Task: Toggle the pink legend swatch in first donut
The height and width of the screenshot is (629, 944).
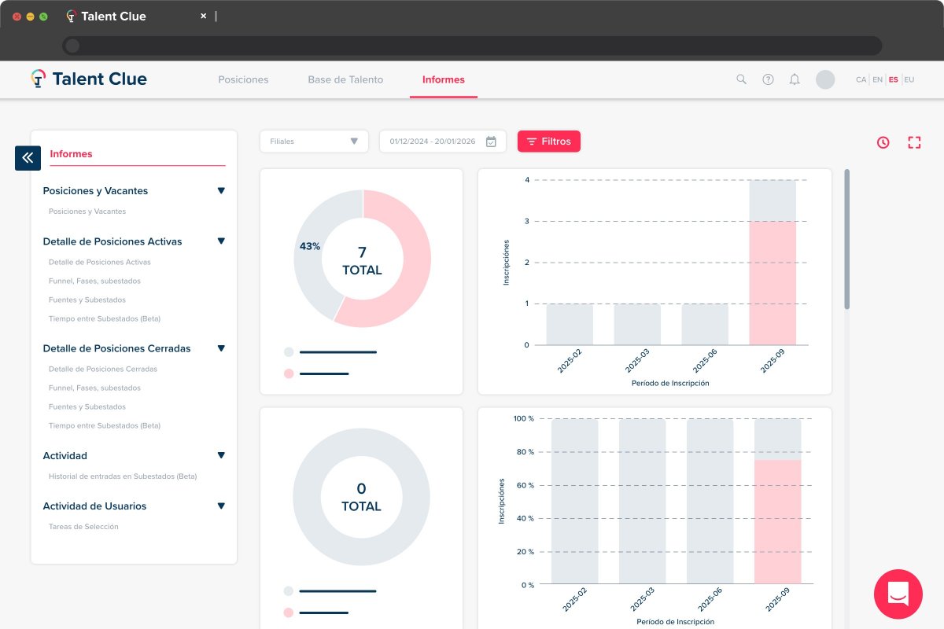Action: click(x=289, y=373)
